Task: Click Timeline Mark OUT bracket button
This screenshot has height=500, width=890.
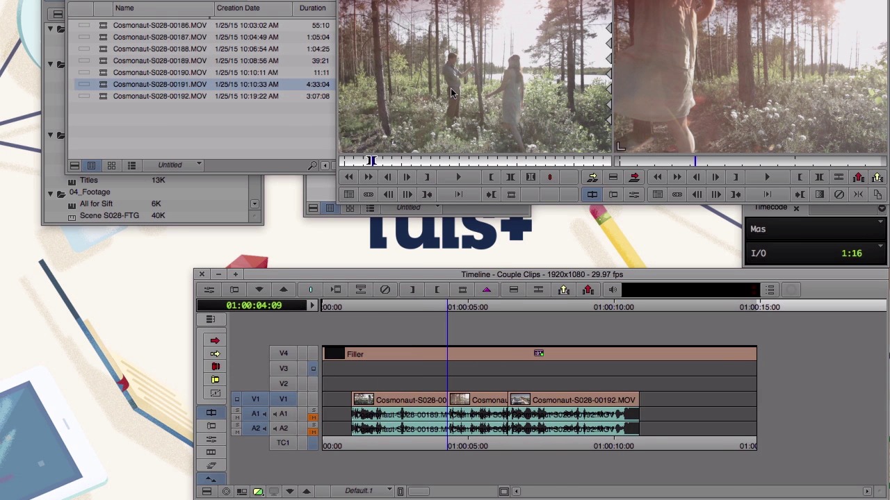Action: [x=437, y=290]
